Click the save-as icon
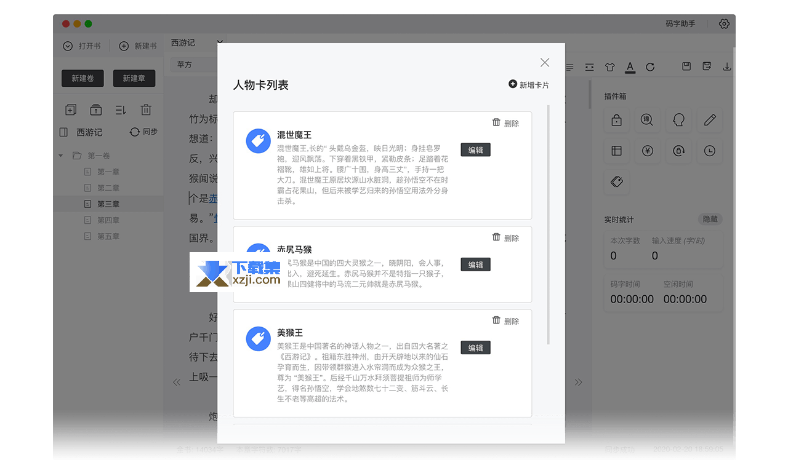 tap(707, 66)
